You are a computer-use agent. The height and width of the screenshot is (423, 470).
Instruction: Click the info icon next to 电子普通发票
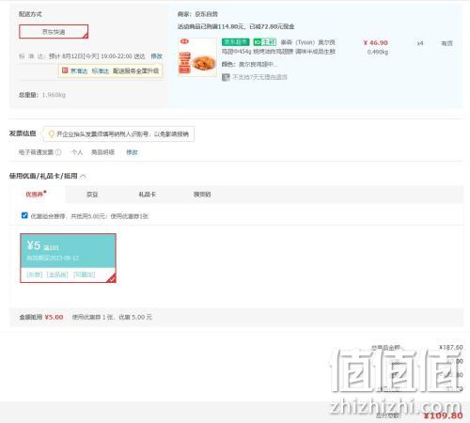pyautogui.click(x=58, y=152)
